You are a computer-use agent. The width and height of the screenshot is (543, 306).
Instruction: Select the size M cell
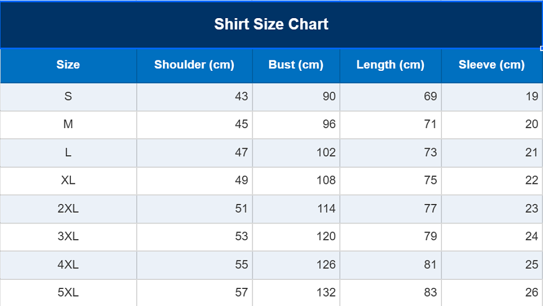[68, 125]
